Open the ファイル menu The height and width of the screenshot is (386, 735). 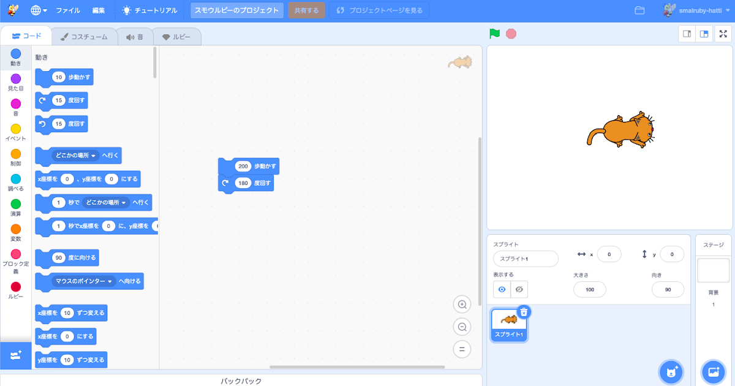coord(67,10)
